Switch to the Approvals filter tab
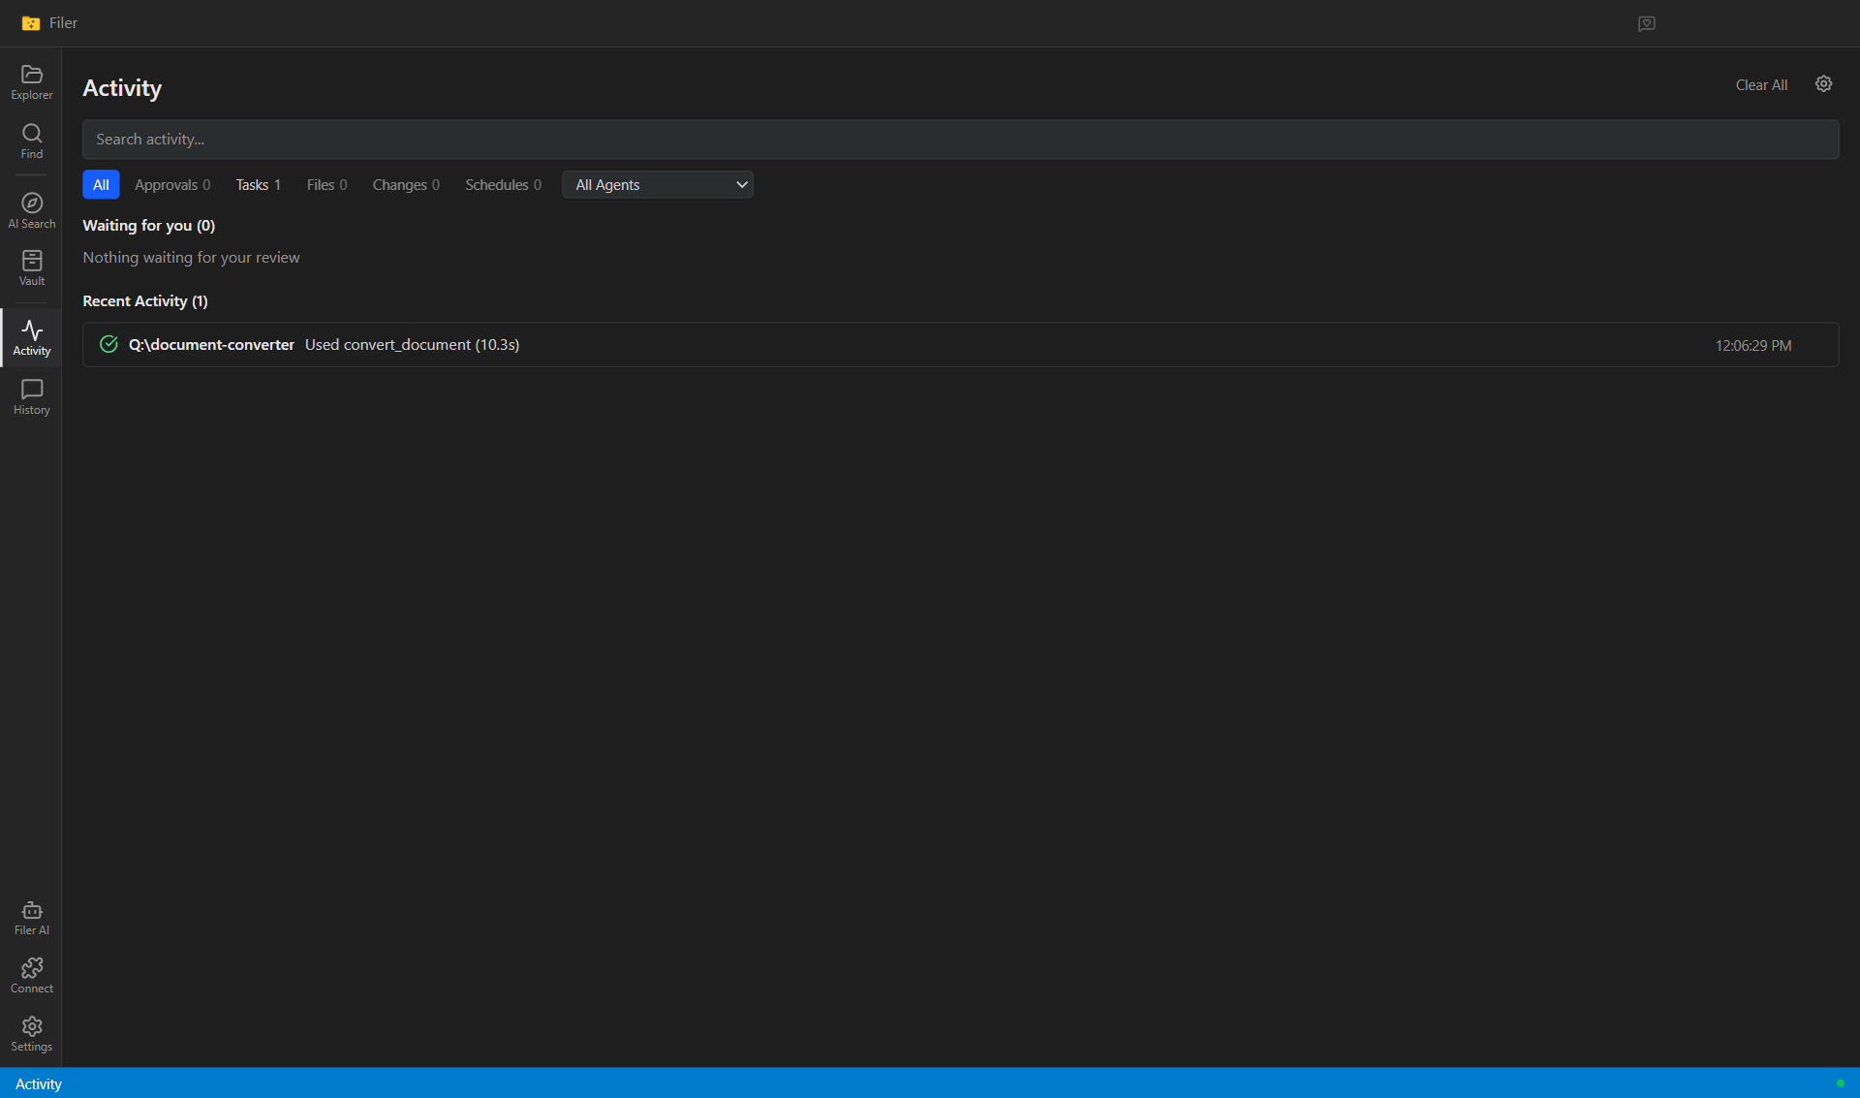The height and width of the screenshot is (1098, 1860). (x=172, y=185)
